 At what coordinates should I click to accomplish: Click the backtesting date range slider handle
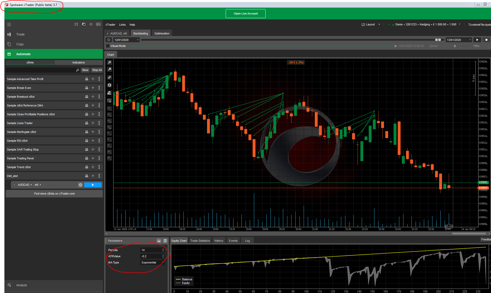438,40
